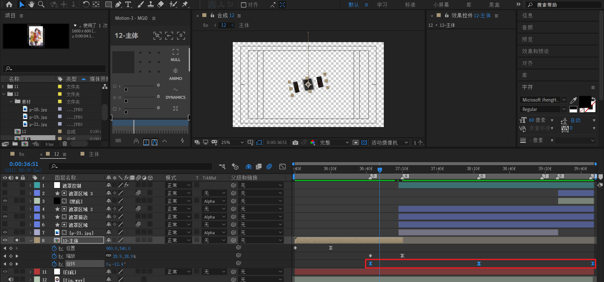Select the Zoom magnifier tool

point(41,4)
